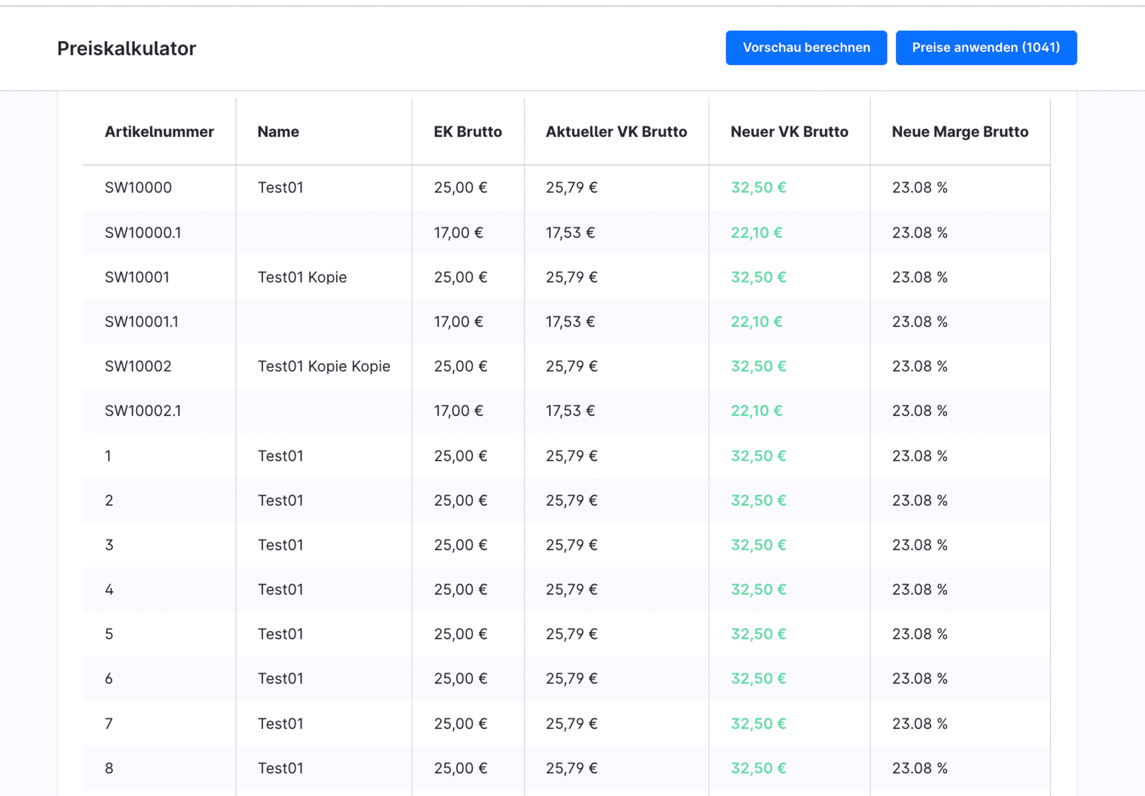This screenshot has height=796, width=1145.
Task: Click new price 22,10 € for SW10000.1
Action: 757,232
